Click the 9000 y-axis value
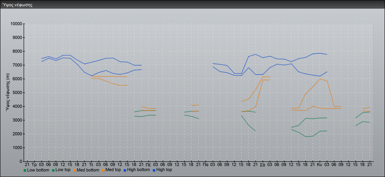Image resolution: width=385 pixels, height=177 pixels. tap(17, 37)
